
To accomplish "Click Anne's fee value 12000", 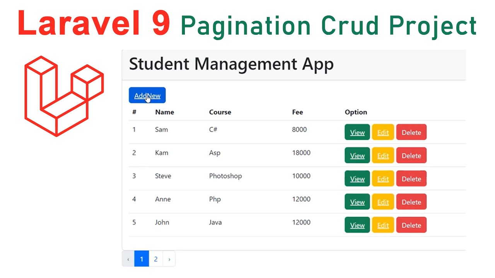I will tap(301, 199).
